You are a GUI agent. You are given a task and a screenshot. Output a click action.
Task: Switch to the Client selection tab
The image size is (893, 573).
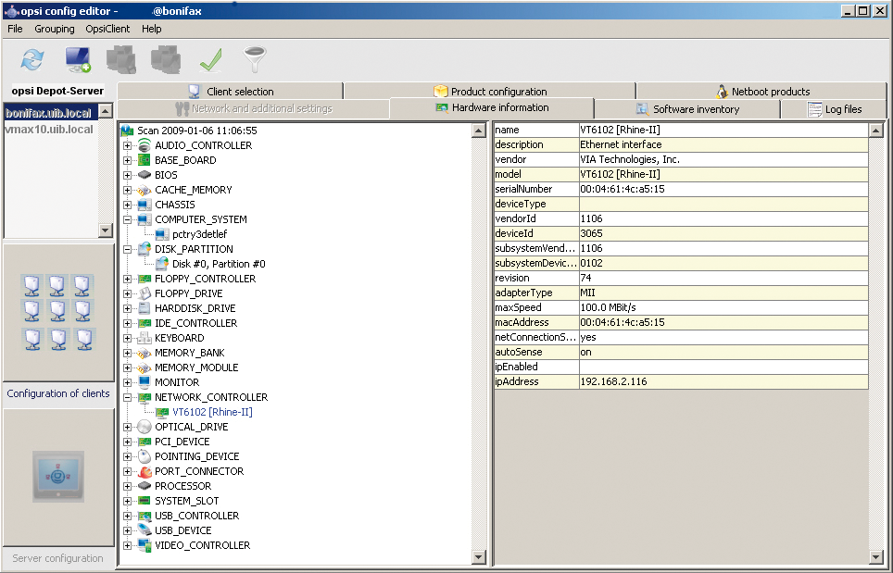[230, 91]
